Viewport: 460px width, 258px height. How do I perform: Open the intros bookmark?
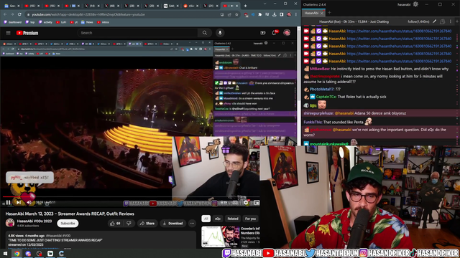click(103, 22)
